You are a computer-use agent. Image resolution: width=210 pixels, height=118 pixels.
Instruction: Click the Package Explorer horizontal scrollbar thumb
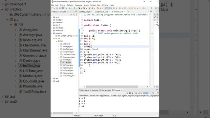(x=63, y=113)
